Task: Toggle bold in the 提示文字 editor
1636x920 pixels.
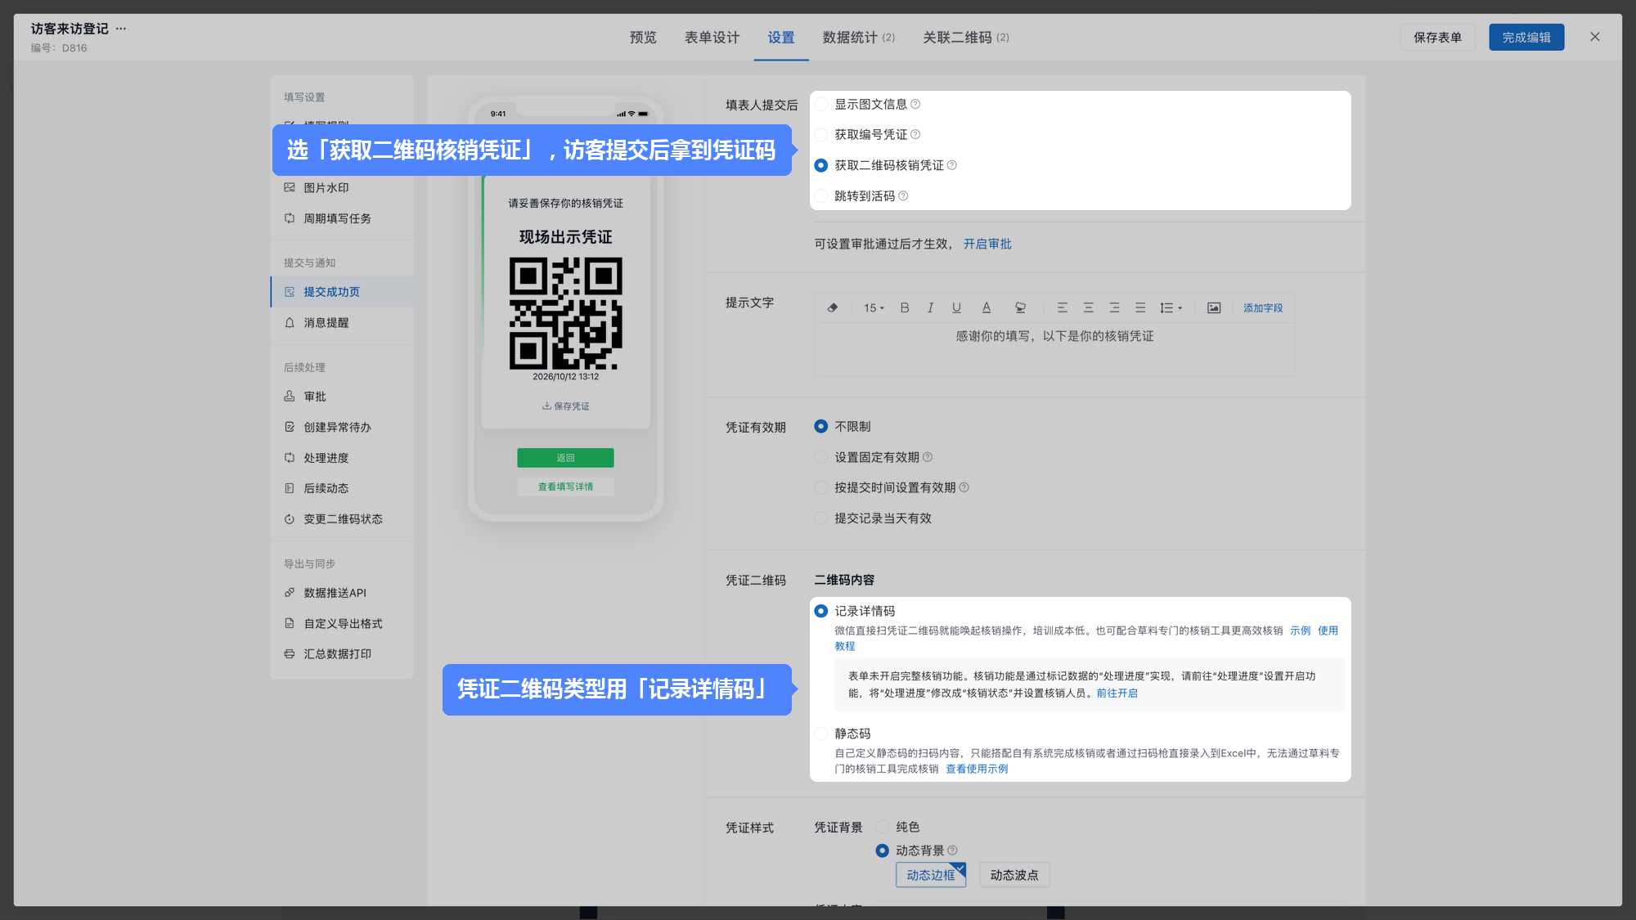Action: coord(905,308)
